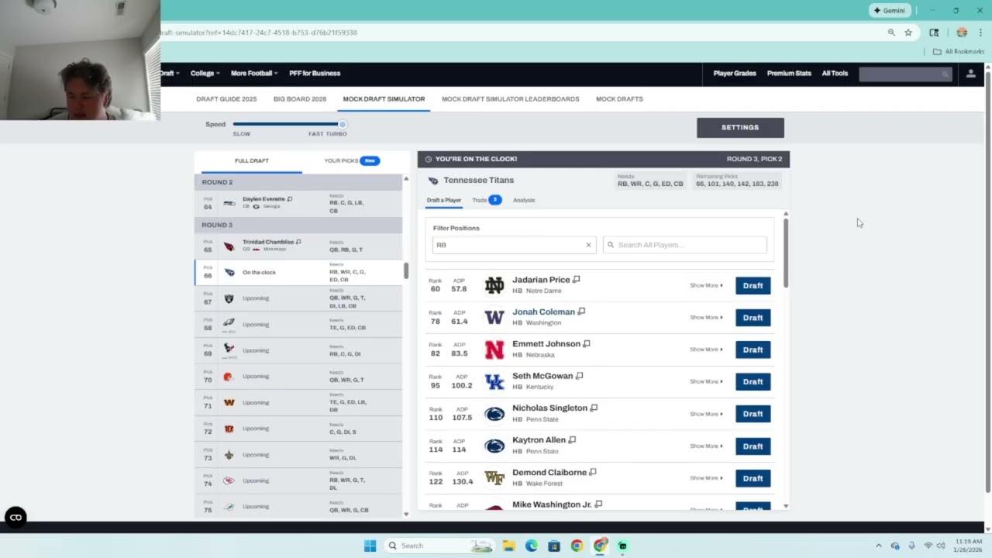Click the top navigation site search box

(904, 74)
